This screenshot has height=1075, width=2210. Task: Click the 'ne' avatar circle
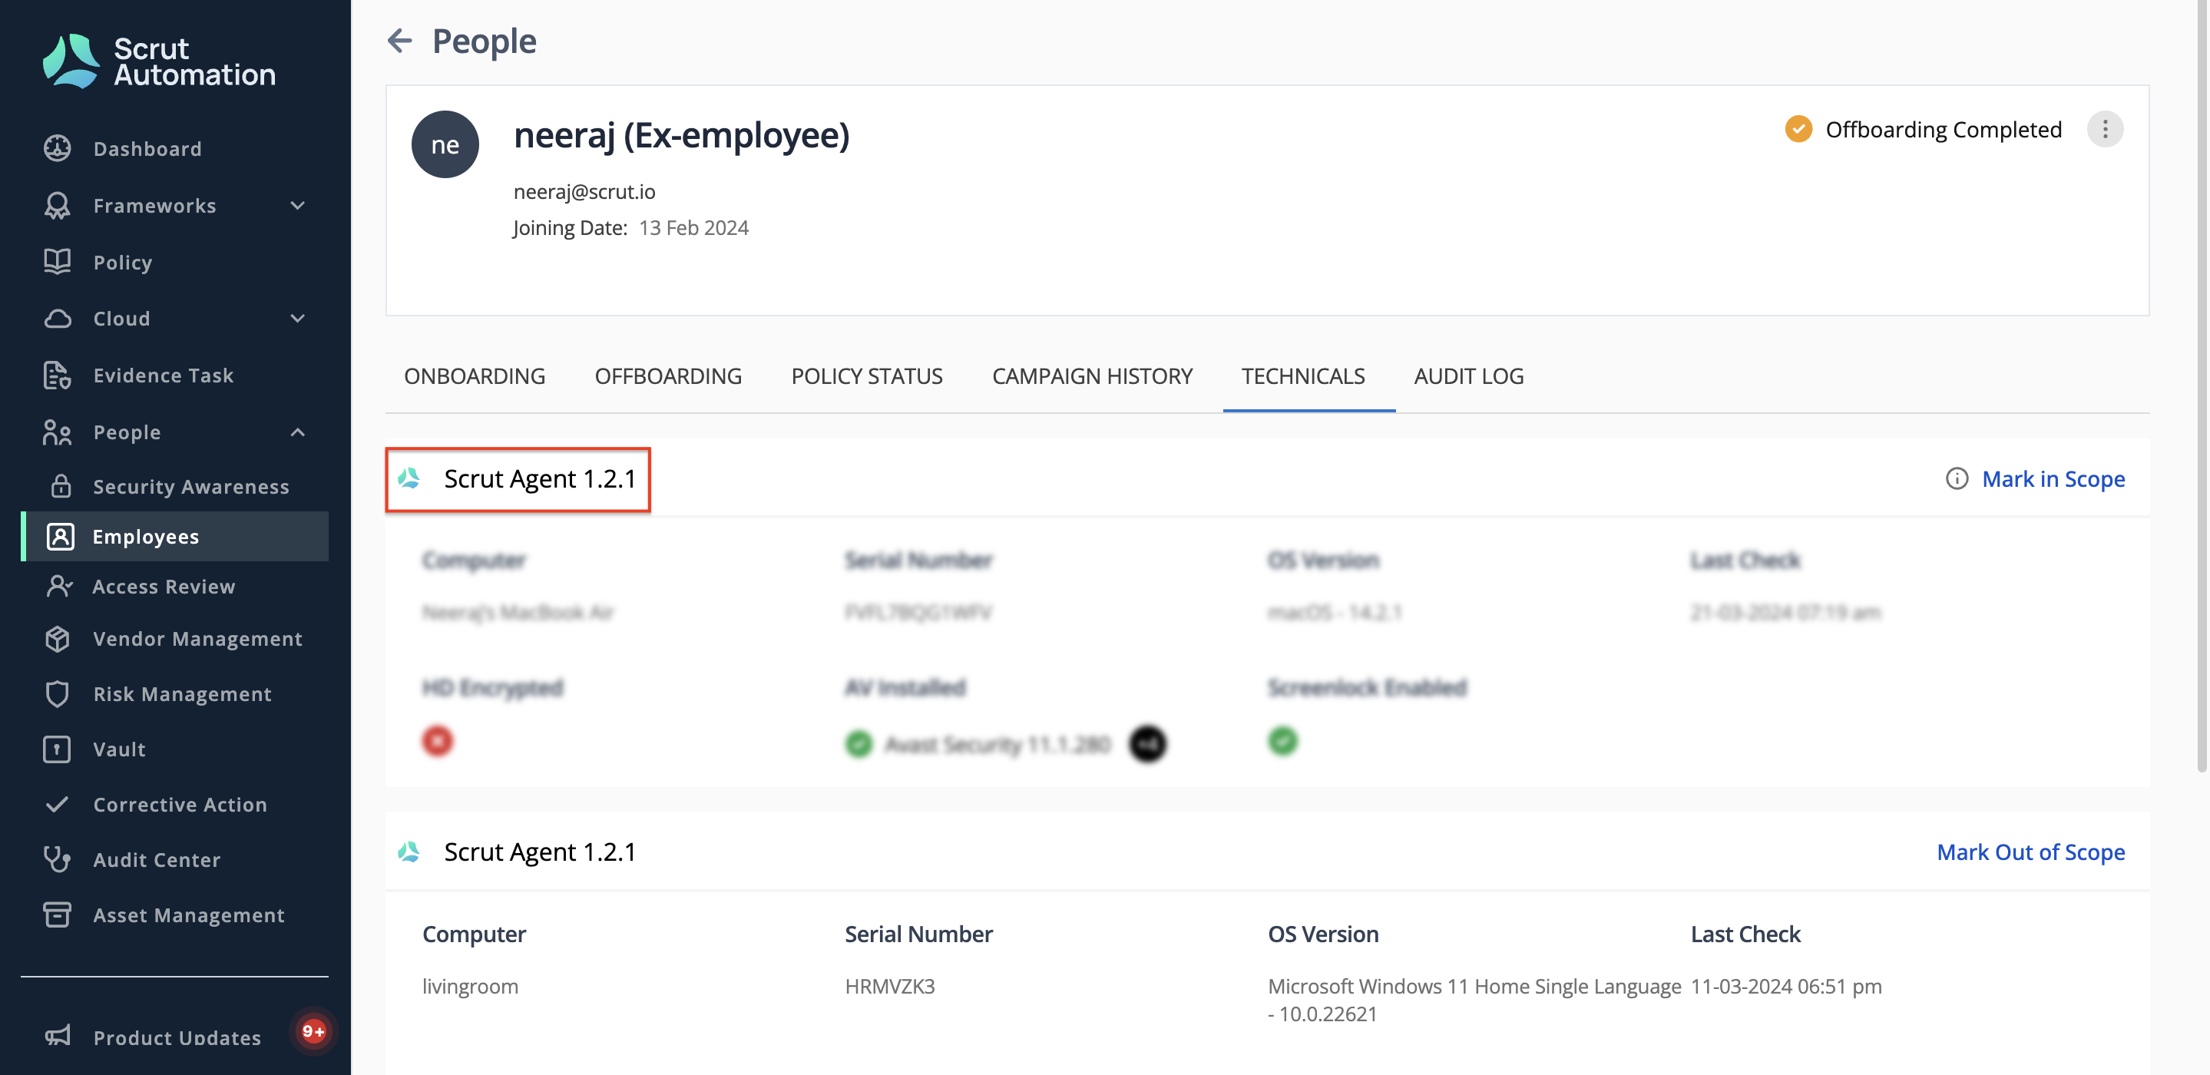coord(445,144)
